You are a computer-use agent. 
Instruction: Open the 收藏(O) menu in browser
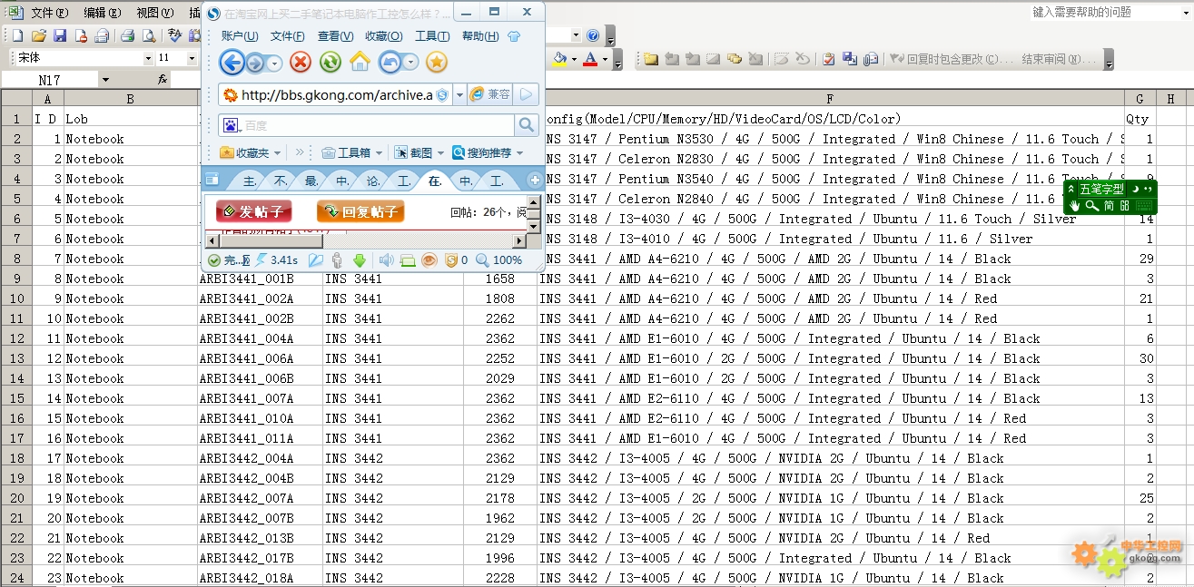coord(383,36)
